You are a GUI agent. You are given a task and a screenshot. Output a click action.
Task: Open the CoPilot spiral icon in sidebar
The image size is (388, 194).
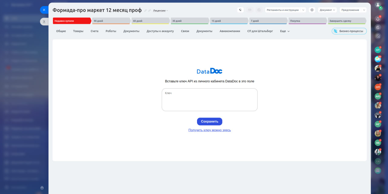click(x=378, y=27)
